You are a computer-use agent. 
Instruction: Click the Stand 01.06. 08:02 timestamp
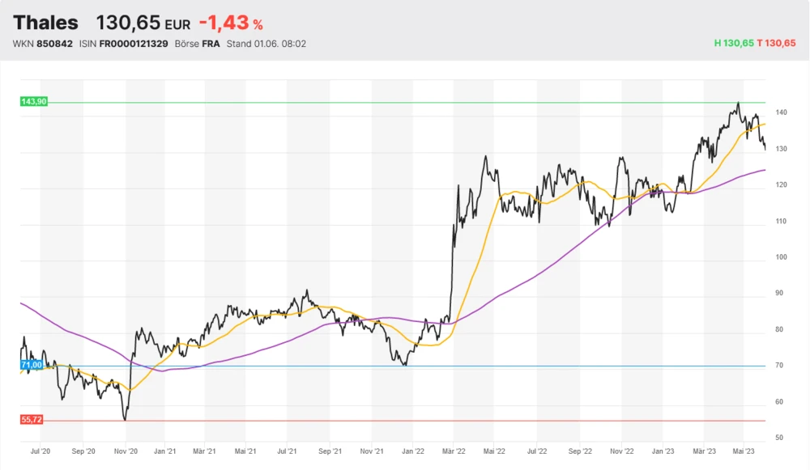pos(266,44)
